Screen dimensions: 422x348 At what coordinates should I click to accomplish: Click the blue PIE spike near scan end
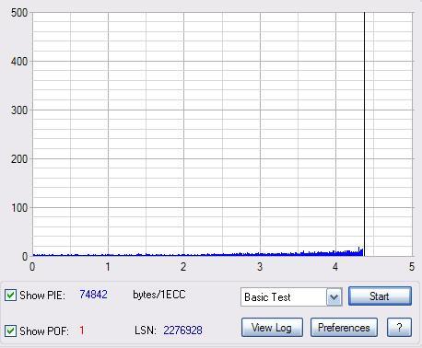pyautogui.click(x=358, y=251)
